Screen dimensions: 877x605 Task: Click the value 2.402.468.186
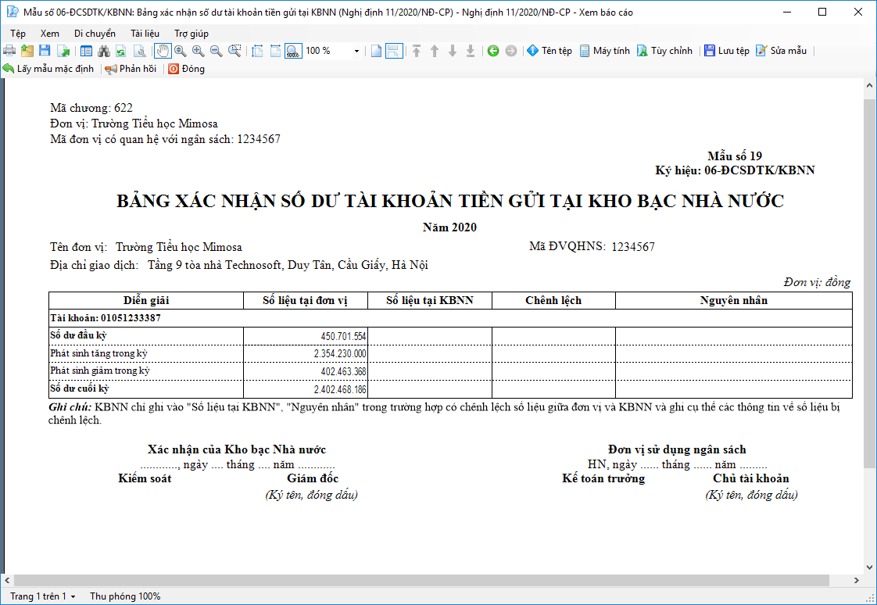coord(340,390)
